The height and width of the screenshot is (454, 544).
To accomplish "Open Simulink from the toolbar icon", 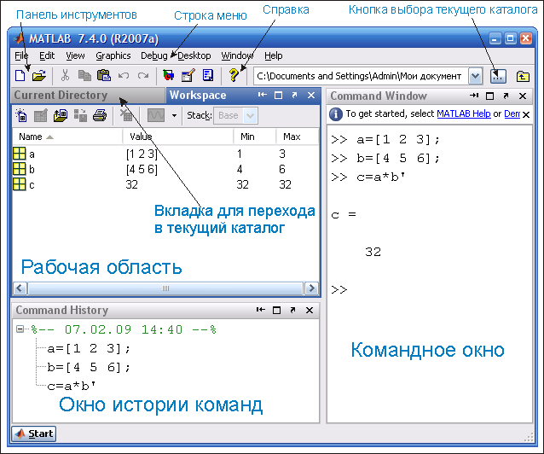I will coord(168,75).
